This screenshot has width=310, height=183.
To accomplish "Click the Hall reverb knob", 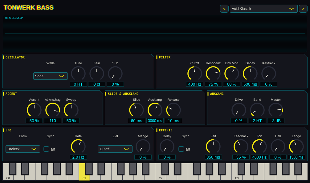I will point(278,147).
